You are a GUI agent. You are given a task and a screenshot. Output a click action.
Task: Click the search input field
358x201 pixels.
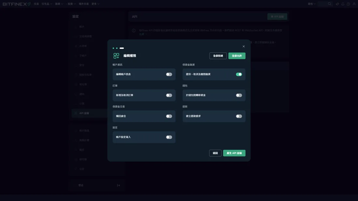[x=325, y=4]
